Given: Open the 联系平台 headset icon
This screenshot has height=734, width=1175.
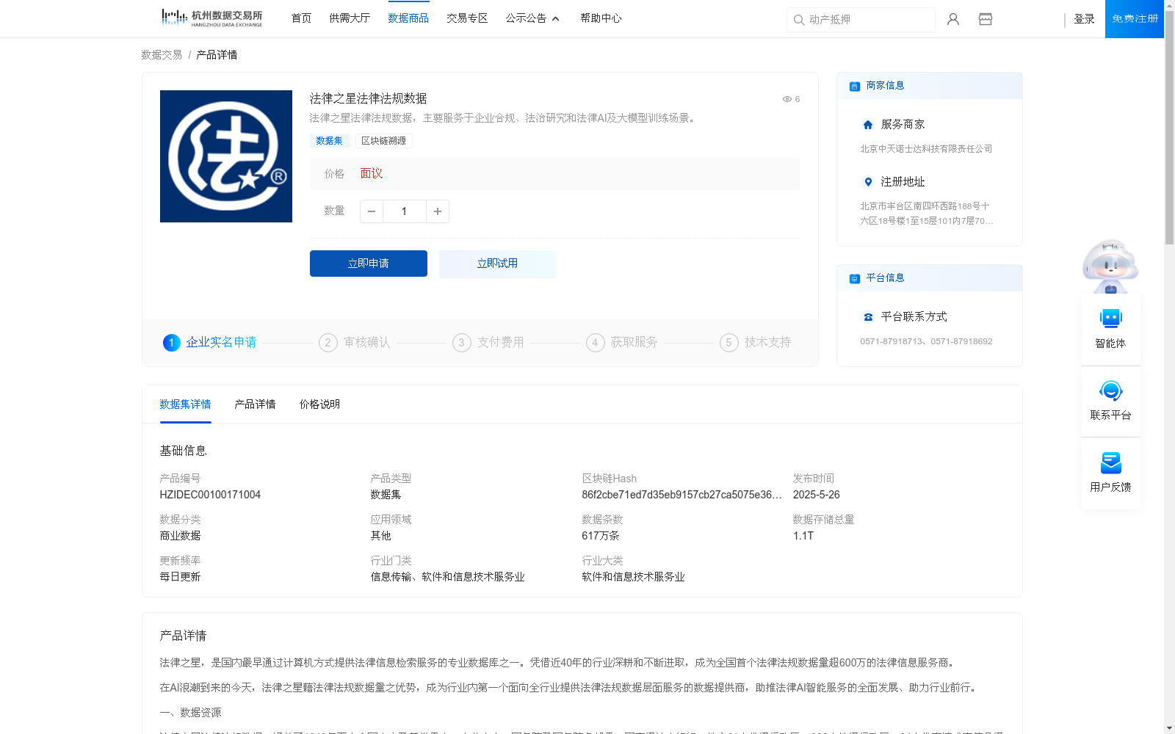Looking at the screenshot, I should click(1110, 390).
